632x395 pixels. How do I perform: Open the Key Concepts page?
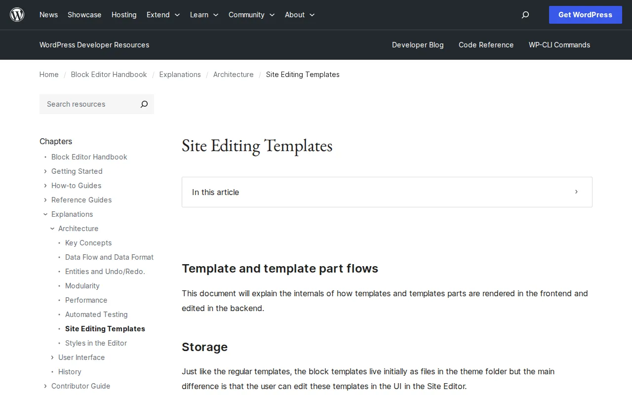click(88, 243)
